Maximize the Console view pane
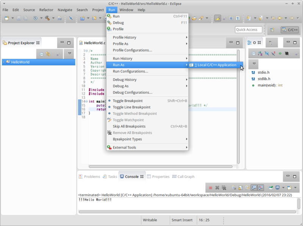The width and height of the screenshot is (303, 226). [295, 176]
